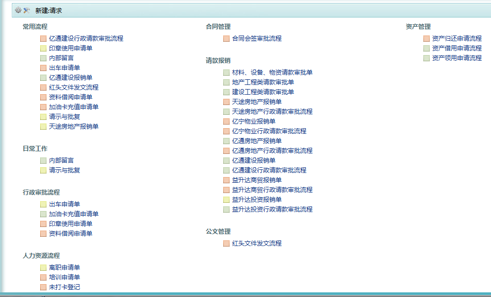491x297 pixels.
Task: Click the green icon next to 资产领用申请流程
Action: [x=427, y=58]
